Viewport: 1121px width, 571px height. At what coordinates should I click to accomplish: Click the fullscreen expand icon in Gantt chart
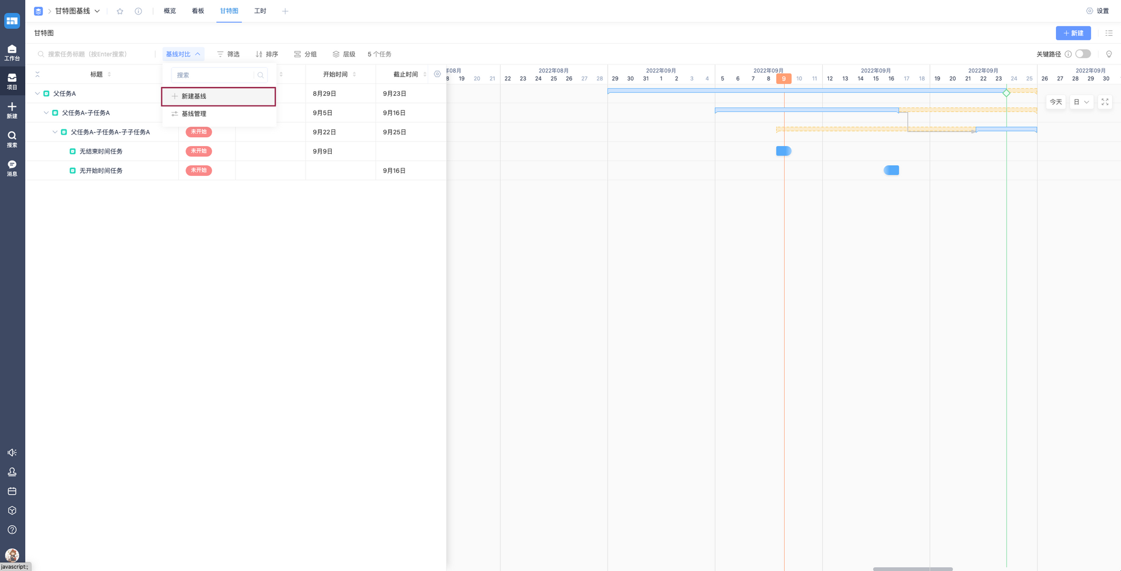[1105, 102]
